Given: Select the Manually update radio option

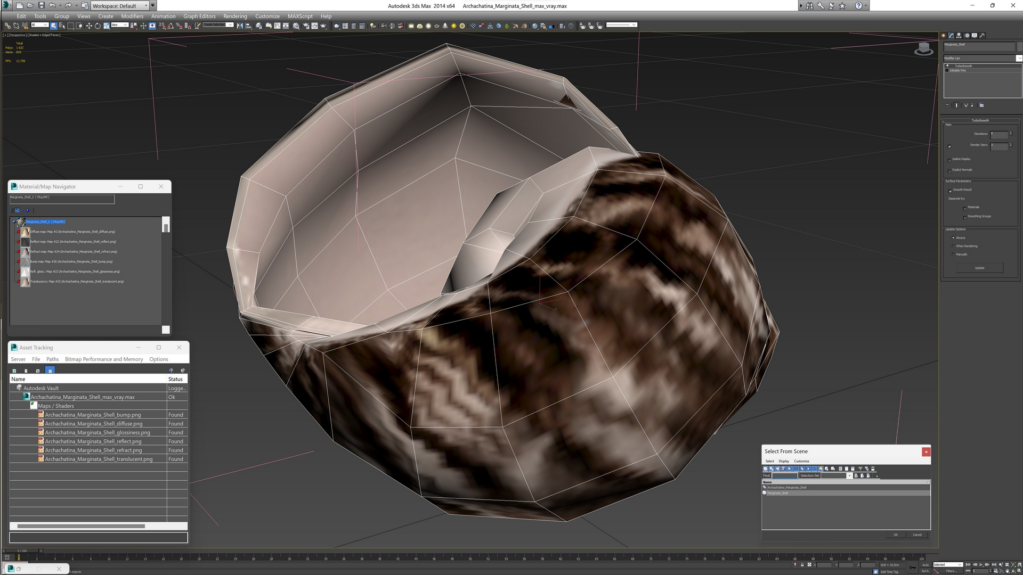Looking at the screenshot, I should tap(953, 254).
